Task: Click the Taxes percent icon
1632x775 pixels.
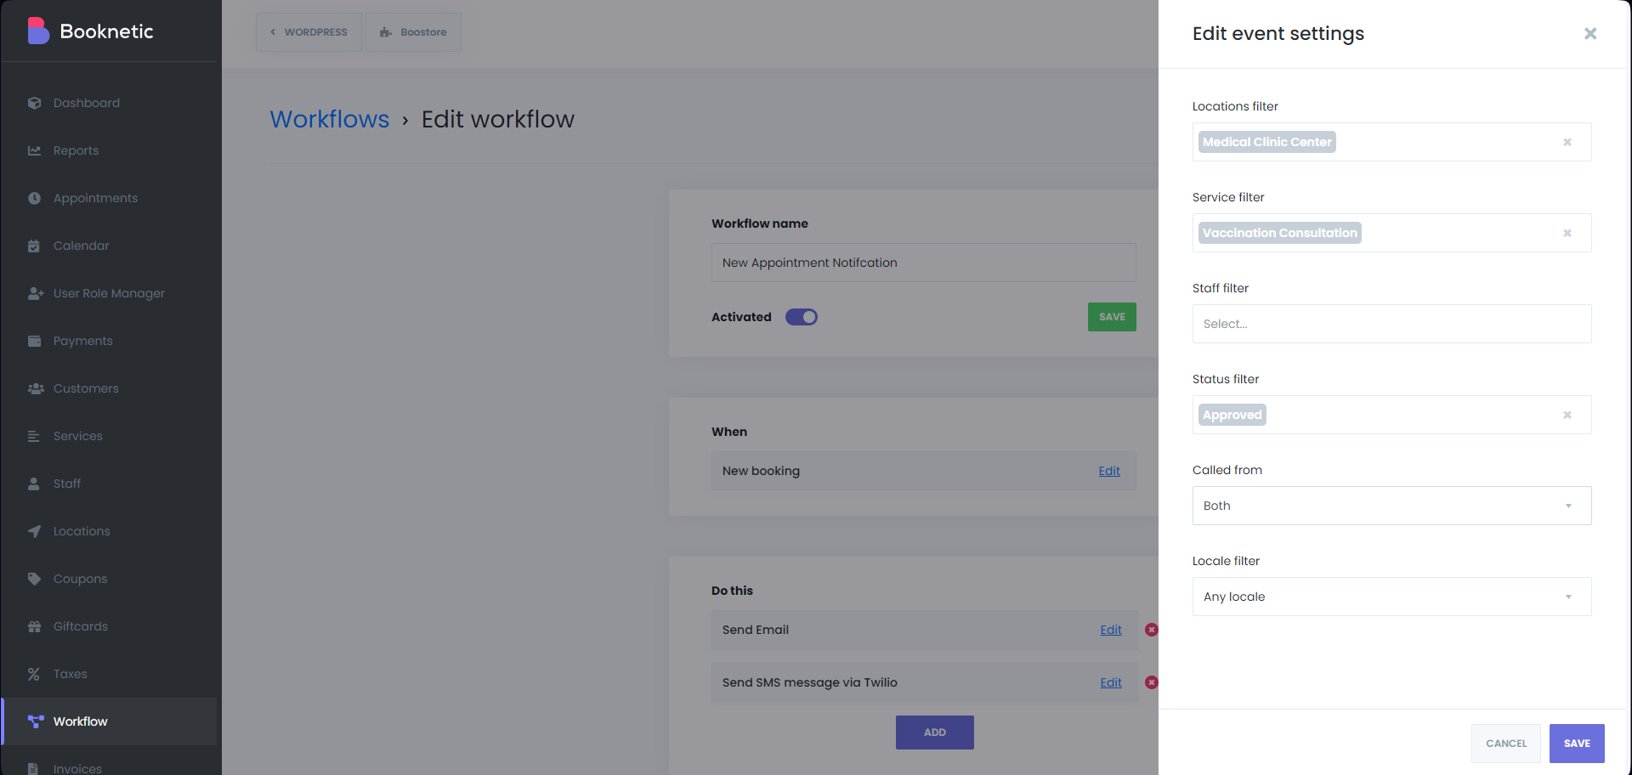Action: 34,674
